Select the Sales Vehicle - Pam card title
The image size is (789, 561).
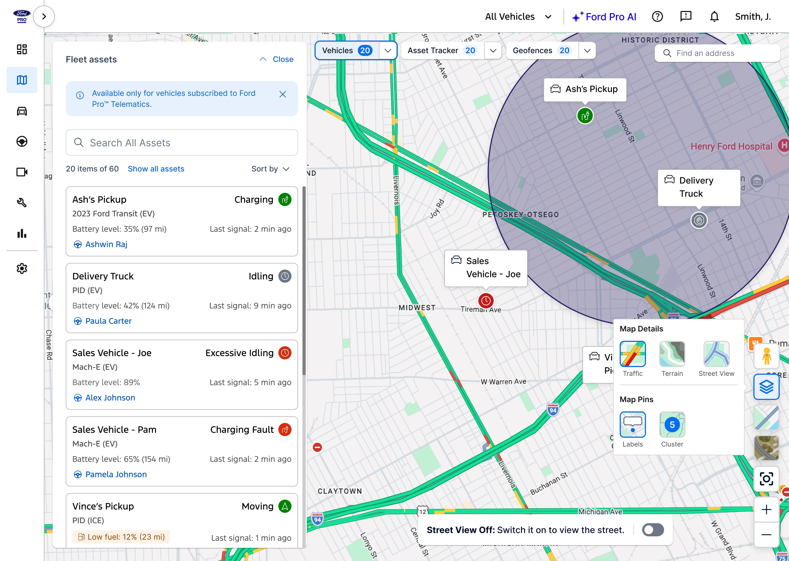coord(114,430)
